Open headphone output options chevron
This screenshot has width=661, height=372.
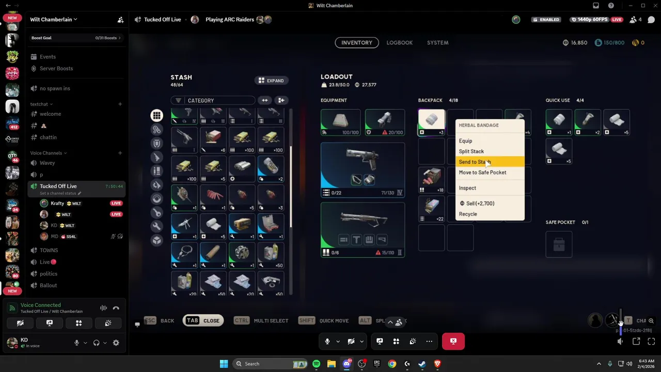tap(105, 343)
